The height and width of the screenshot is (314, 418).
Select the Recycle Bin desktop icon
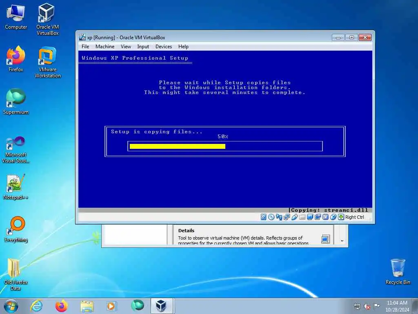[x=398, y=271]
